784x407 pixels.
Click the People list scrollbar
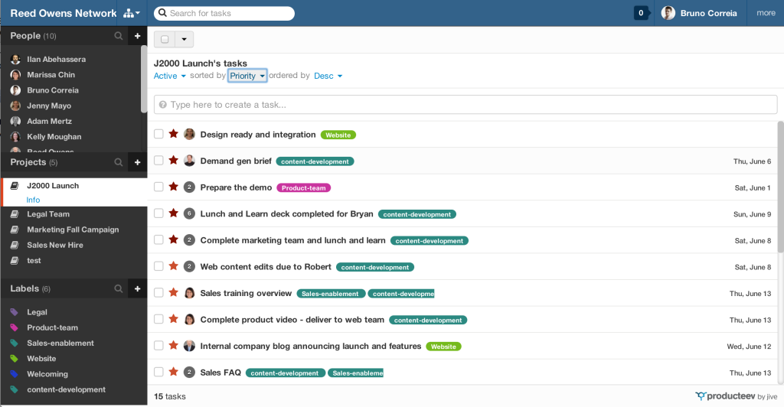pos(144,80)
